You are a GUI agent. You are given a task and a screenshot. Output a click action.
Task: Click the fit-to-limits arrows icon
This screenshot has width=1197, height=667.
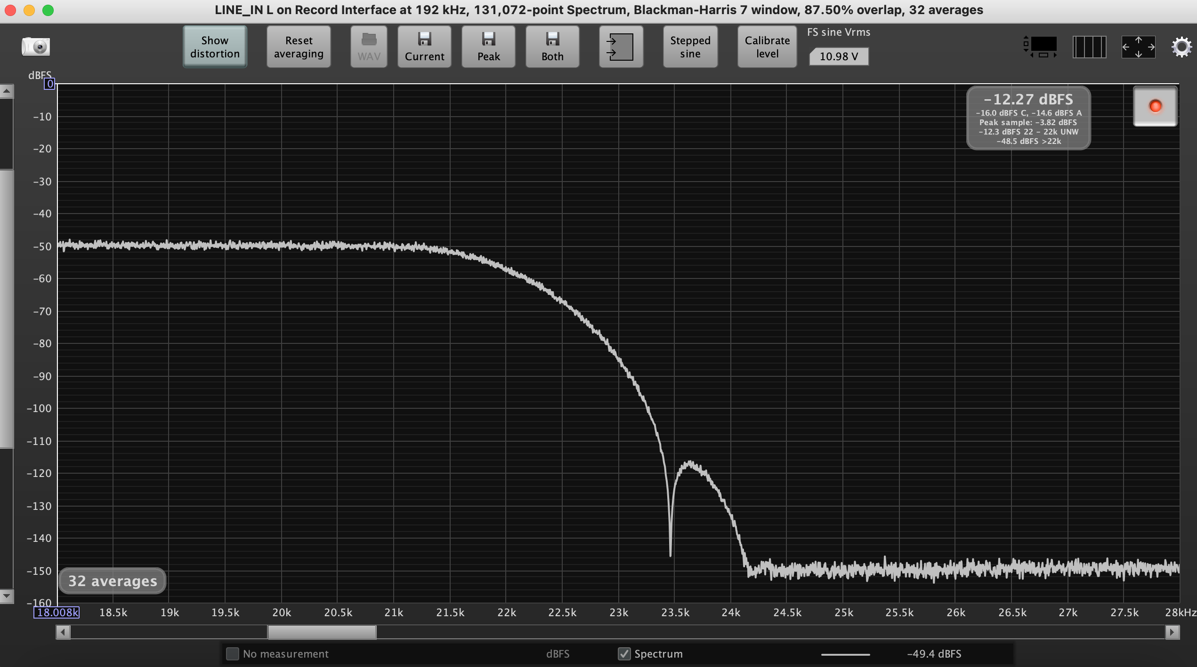[x=1138, y=47]
